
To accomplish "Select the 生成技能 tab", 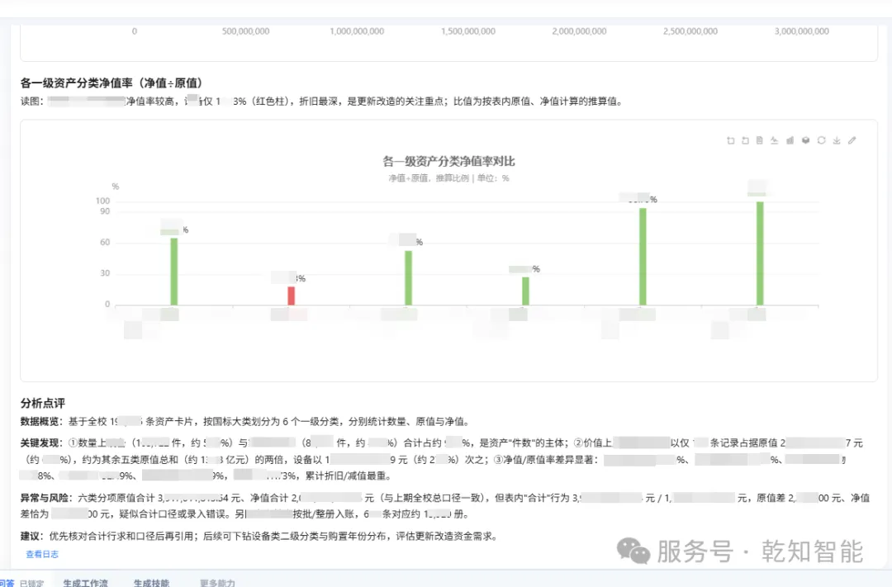I will 151,582.
